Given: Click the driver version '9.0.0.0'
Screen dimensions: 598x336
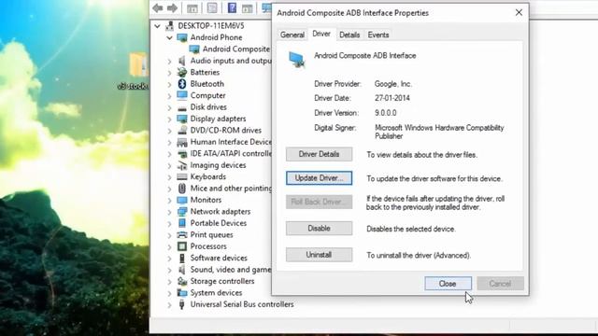Looking at the screenshot, I should click(x=385, y=113).
